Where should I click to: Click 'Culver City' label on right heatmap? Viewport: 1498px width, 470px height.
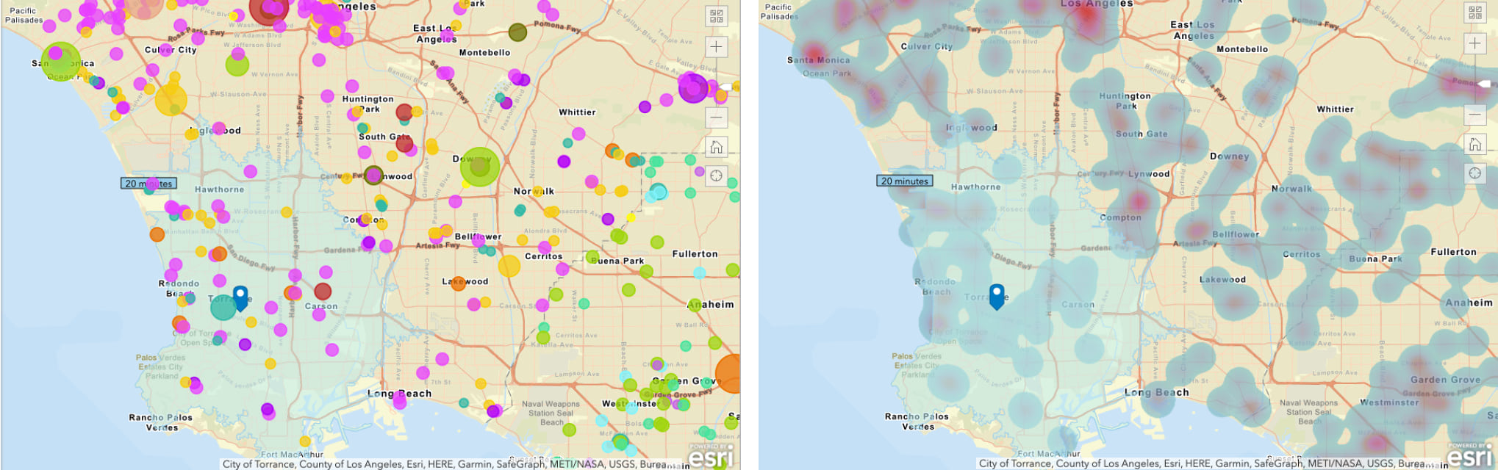(926, 46)
